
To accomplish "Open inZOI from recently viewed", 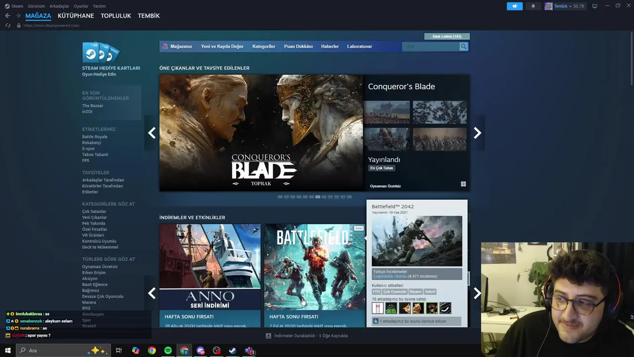I will (87, 112).
